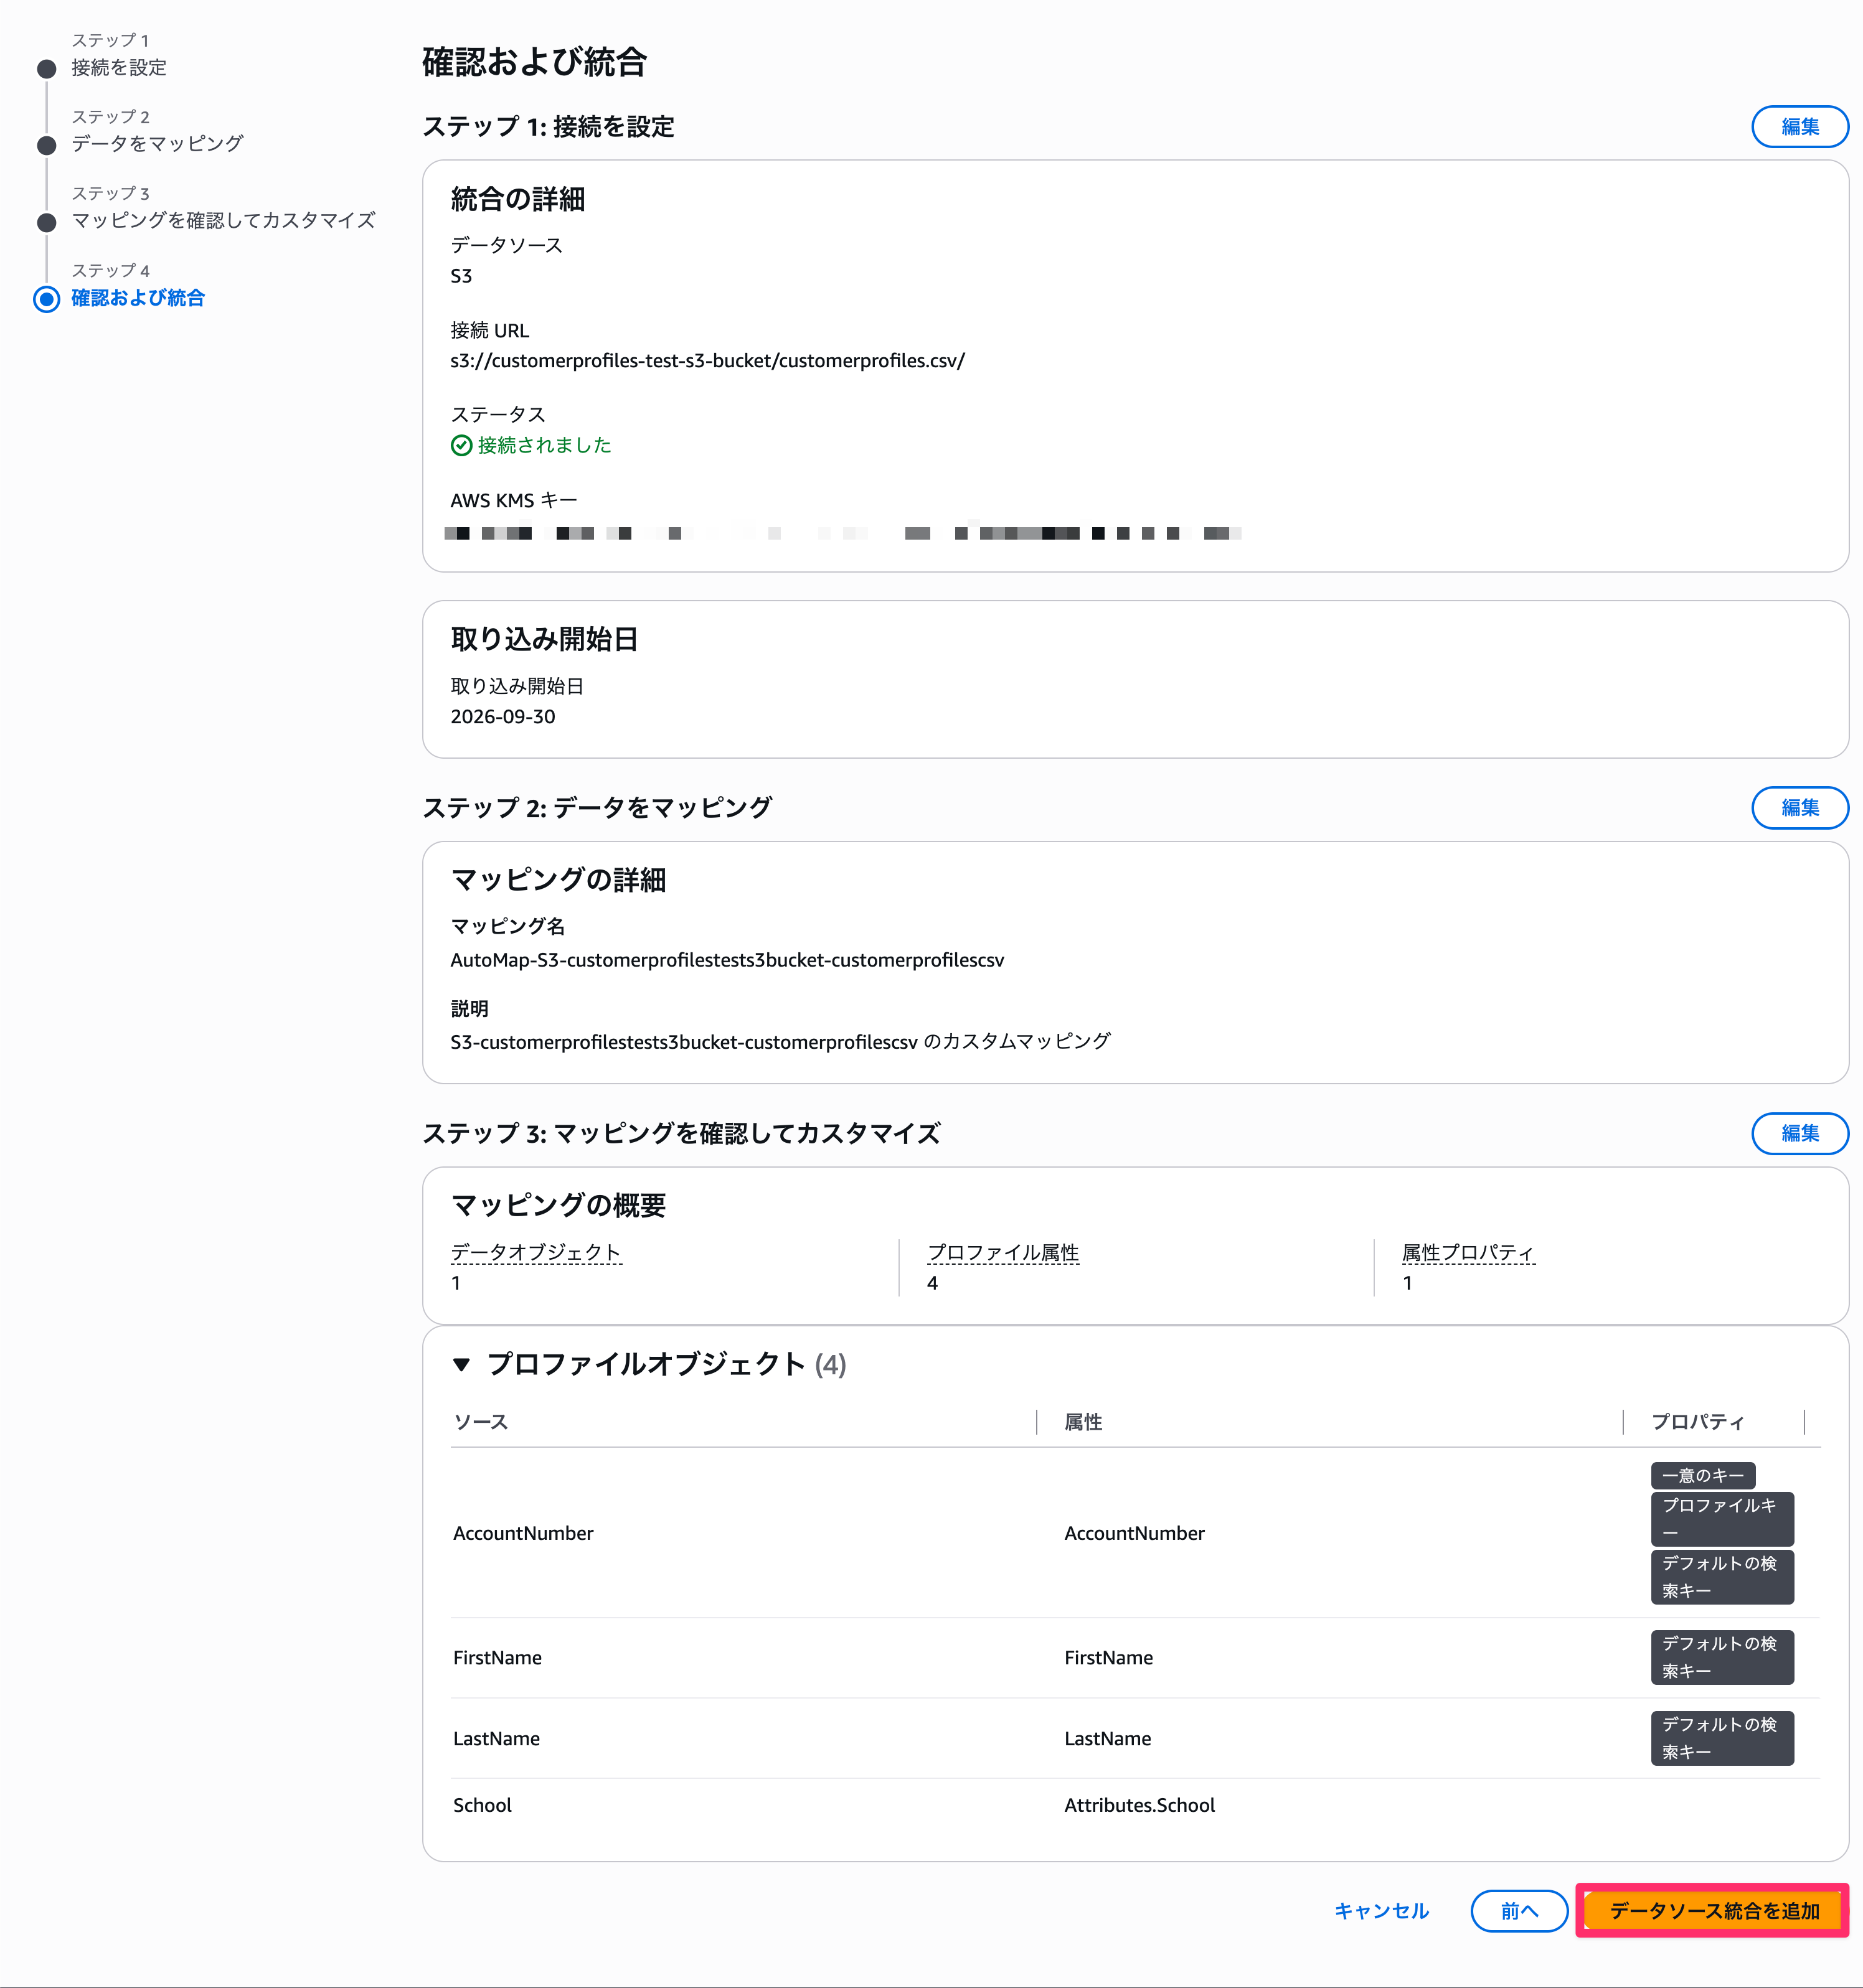1863x1988 pixels.
Task: Click the 2026-09-30 ingestion start date
Action: click(x=502, y=716)
